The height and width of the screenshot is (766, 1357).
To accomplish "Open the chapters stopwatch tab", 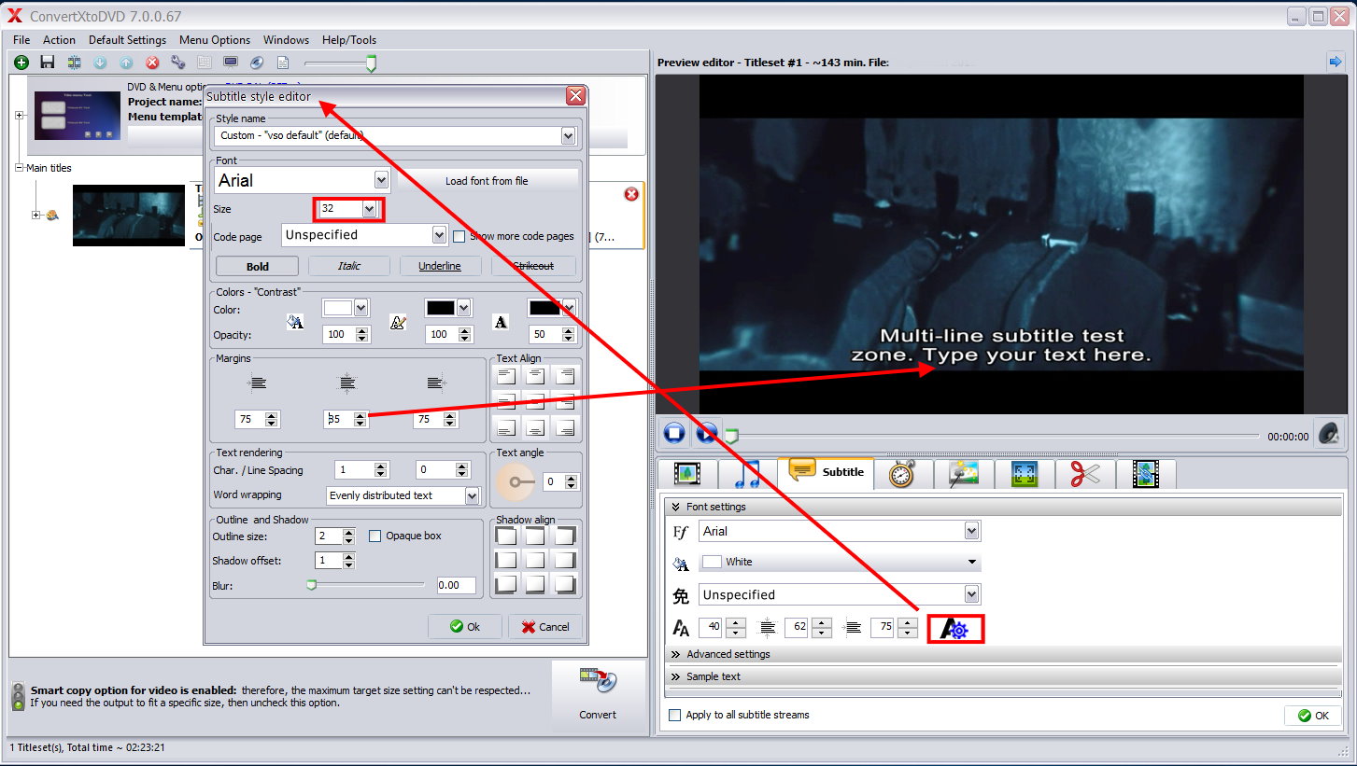I will [901, 473].
